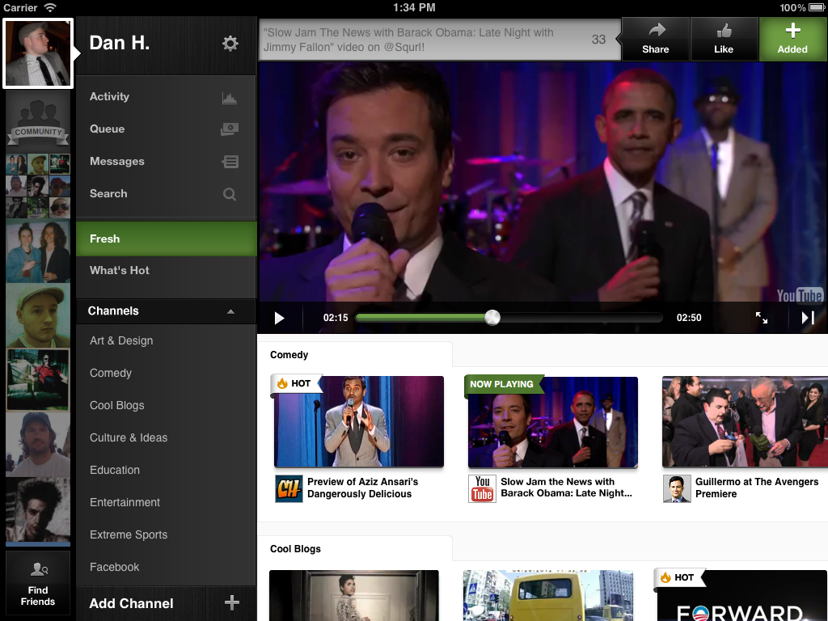Skip to the next video

[808, 317]
